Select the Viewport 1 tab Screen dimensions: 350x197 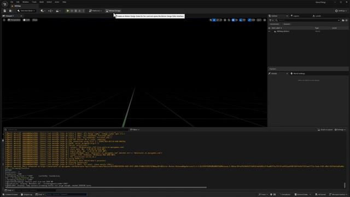click(10, 16)
